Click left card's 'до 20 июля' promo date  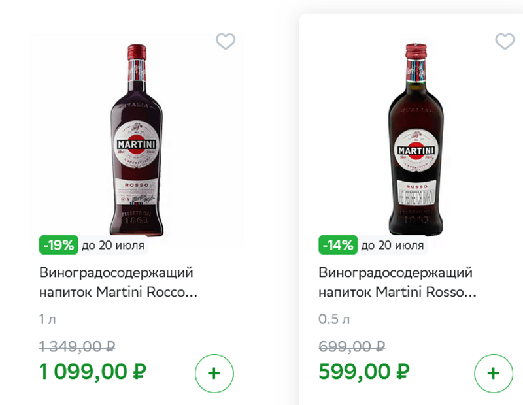click(x=112, y=246)
